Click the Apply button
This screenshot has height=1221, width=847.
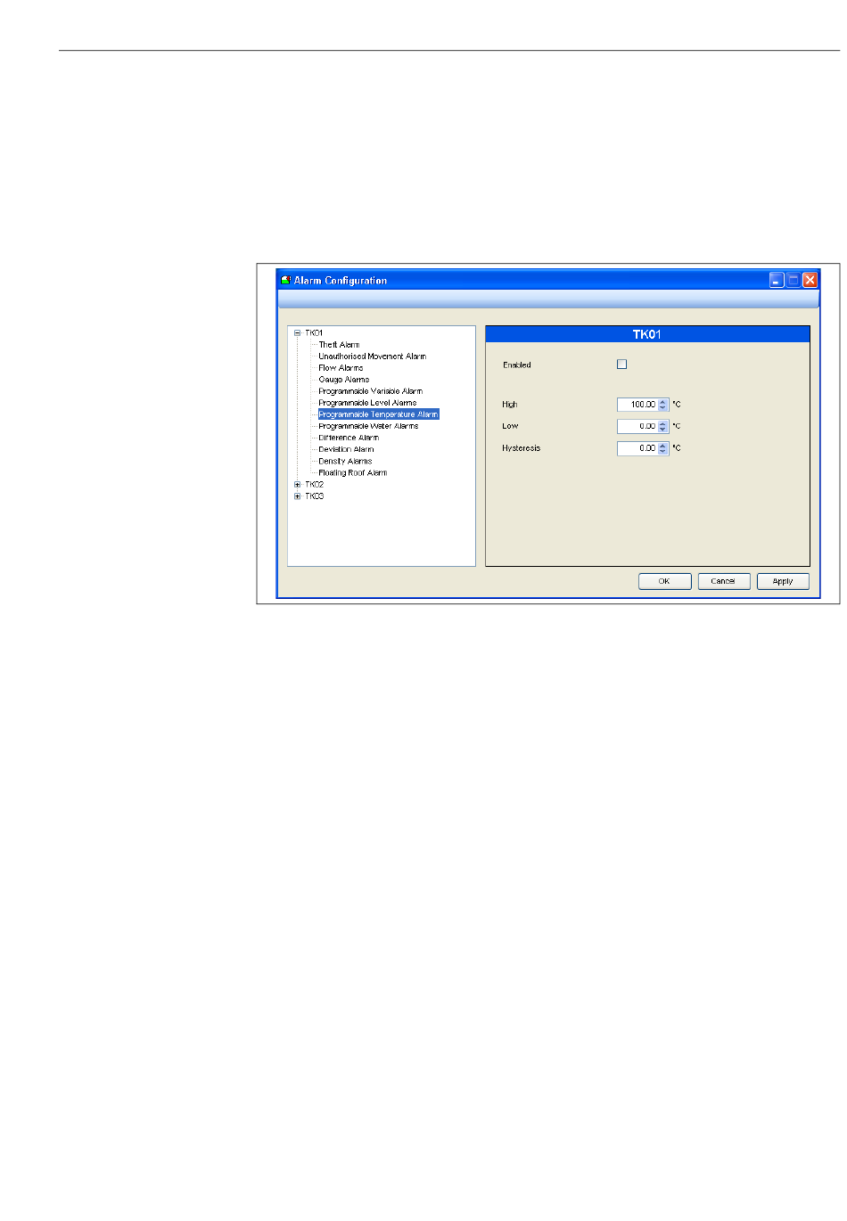(783, 581)
